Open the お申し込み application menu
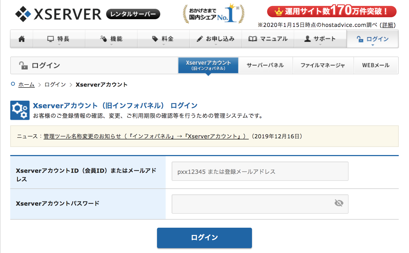Viewport: 409px width, 253px height. [216, 39]
